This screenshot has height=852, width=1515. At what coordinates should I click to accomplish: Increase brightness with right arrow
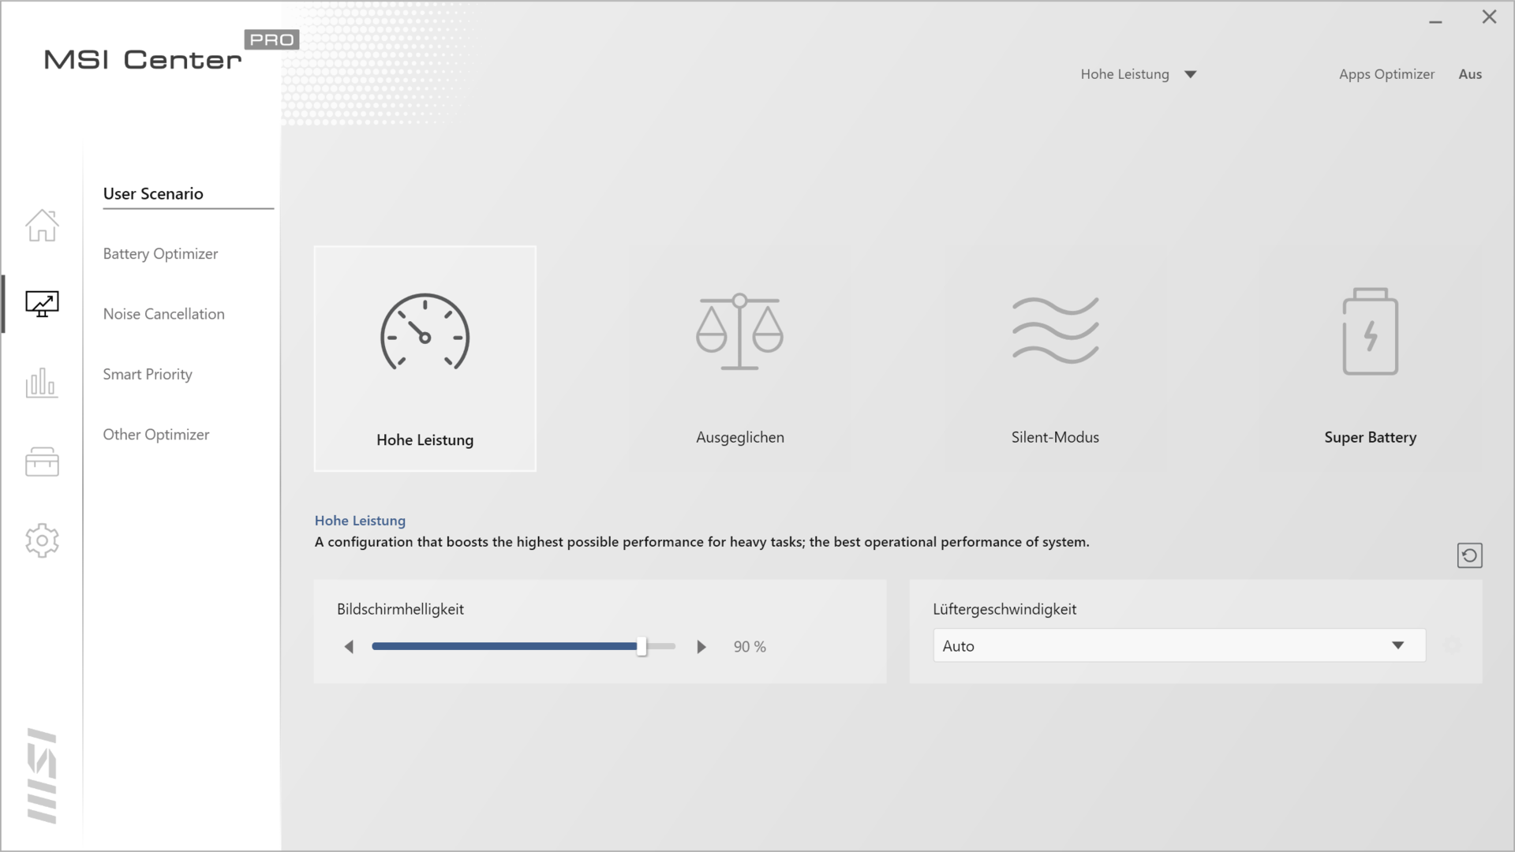tap(701, 647)
